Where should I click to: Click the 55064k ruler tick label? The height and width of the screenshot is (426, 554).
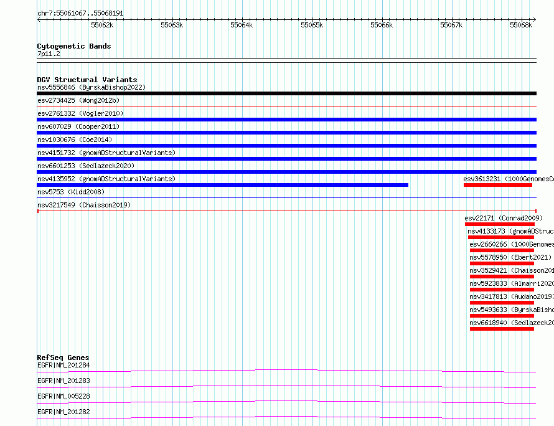coord(242,25)
